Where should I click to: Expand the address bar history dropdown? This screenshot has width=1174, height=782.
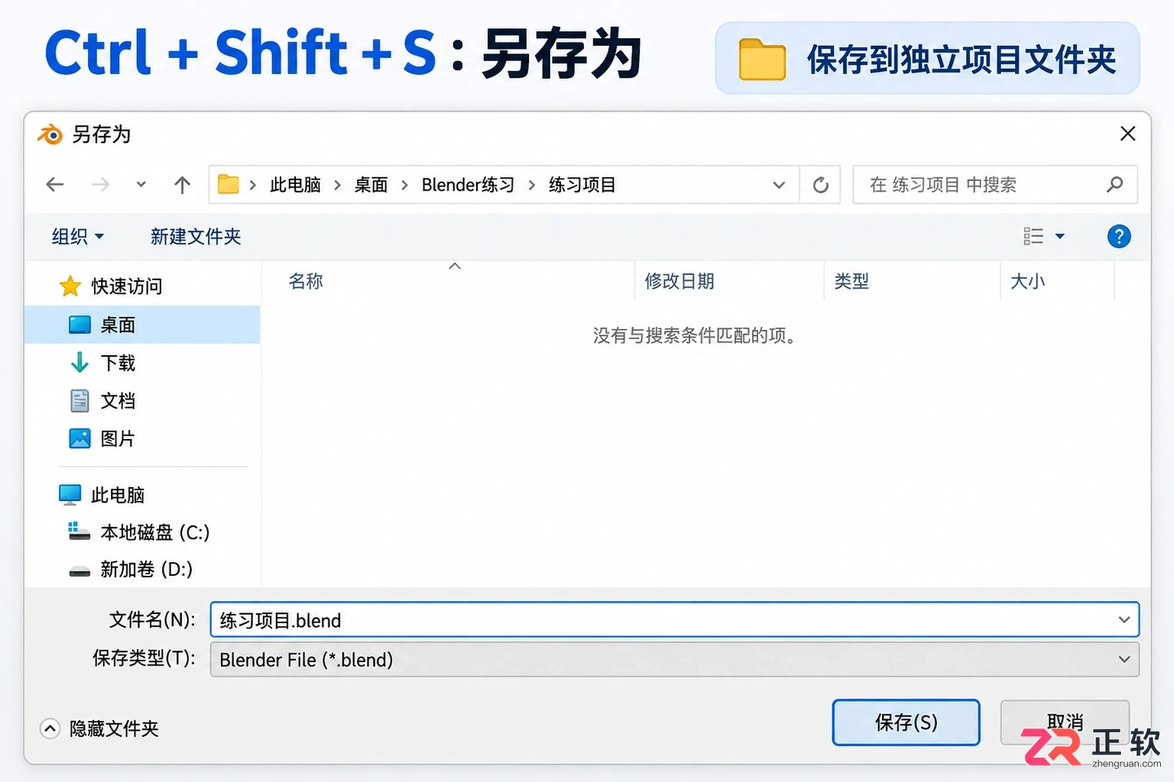pos(779,185)
